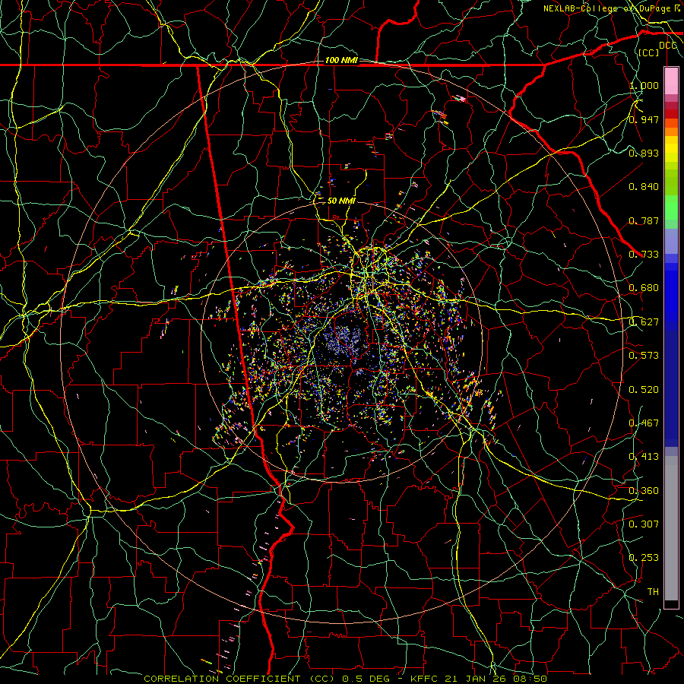This screenshot has height=684, width=684.
Task: Click the pink swatch atop the color scale
Action: pyautogui.click(x=671, y=81)
